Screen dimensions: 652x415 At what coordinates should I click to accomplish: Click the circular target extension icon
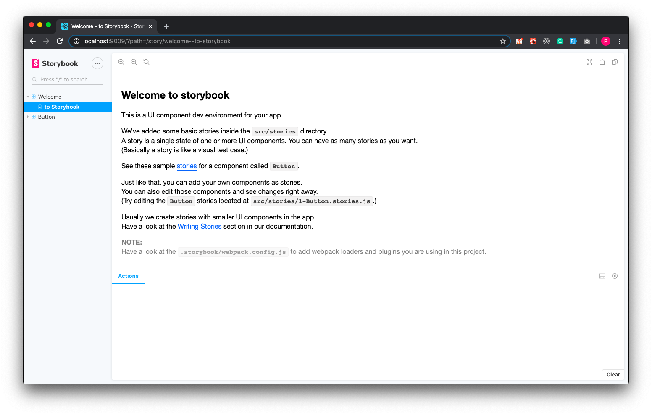click(546, 41)
